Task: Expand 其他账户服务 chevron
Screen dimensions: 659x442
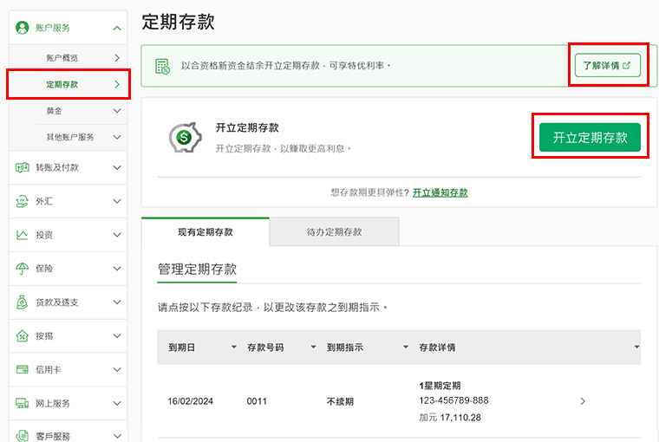Action: [117, 137]
